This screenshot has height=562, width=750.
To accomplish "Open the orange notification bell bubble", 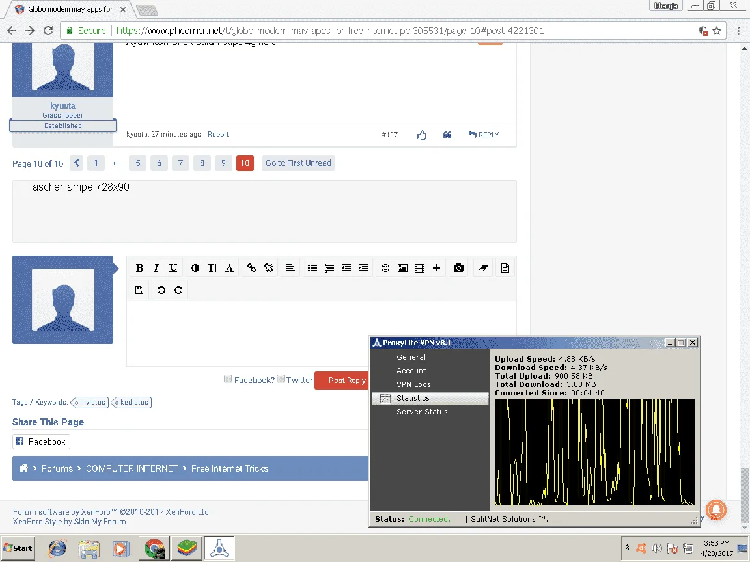I will pyautogui.click(x=716, y=509).
